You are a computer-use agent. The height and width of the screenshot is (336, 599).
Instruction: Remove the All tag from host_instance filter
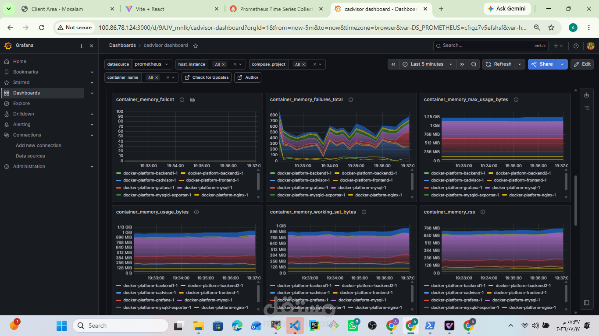[223, 65]
